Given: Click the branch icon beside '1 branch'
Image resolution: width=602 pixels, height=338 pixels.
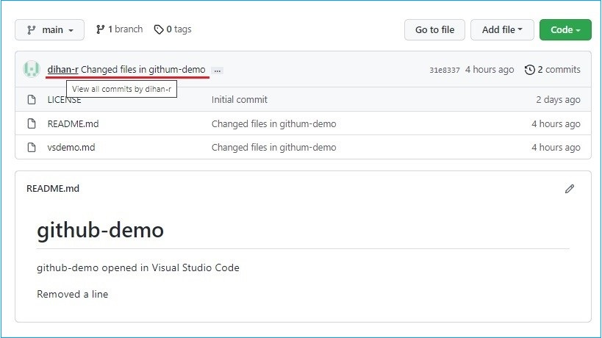Looking at the screenshot, I should click(x=100, y=29).
